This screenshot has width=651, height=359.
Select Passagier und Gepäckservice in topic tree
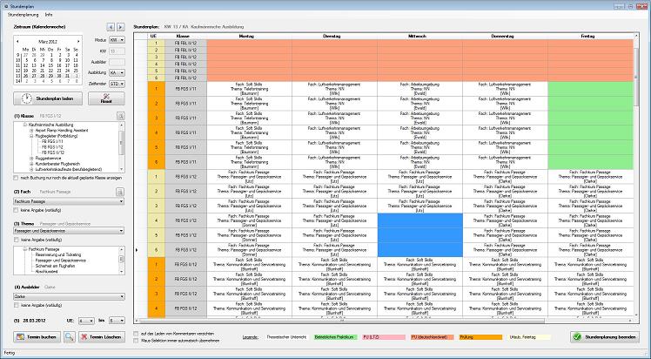tap(60, 261)
